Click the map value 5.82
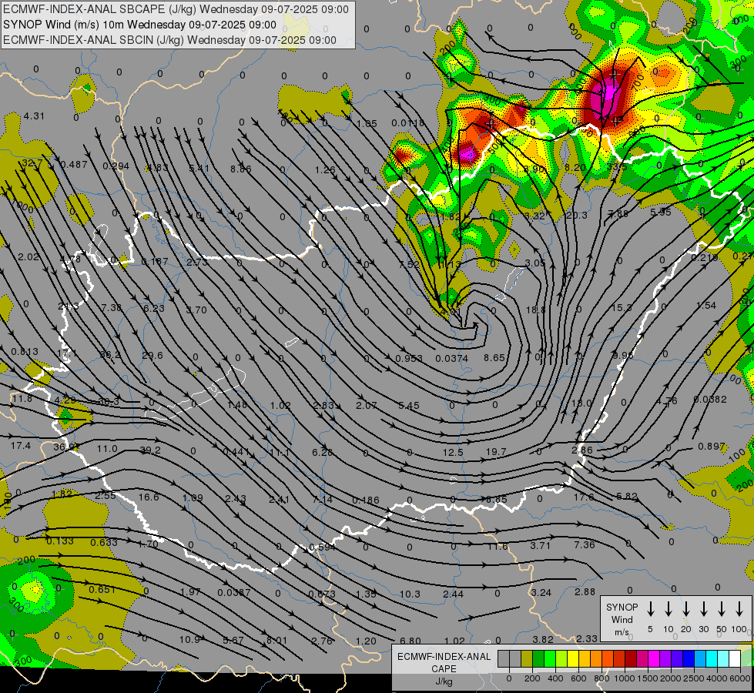The width and height of the screenshot is (754, 693). [x=627, y=497]
